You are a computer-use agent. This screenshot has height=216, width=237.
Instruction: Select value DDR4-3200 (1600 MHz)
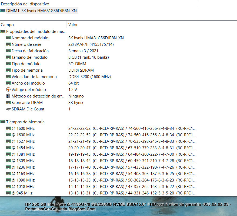click(90, 77)
